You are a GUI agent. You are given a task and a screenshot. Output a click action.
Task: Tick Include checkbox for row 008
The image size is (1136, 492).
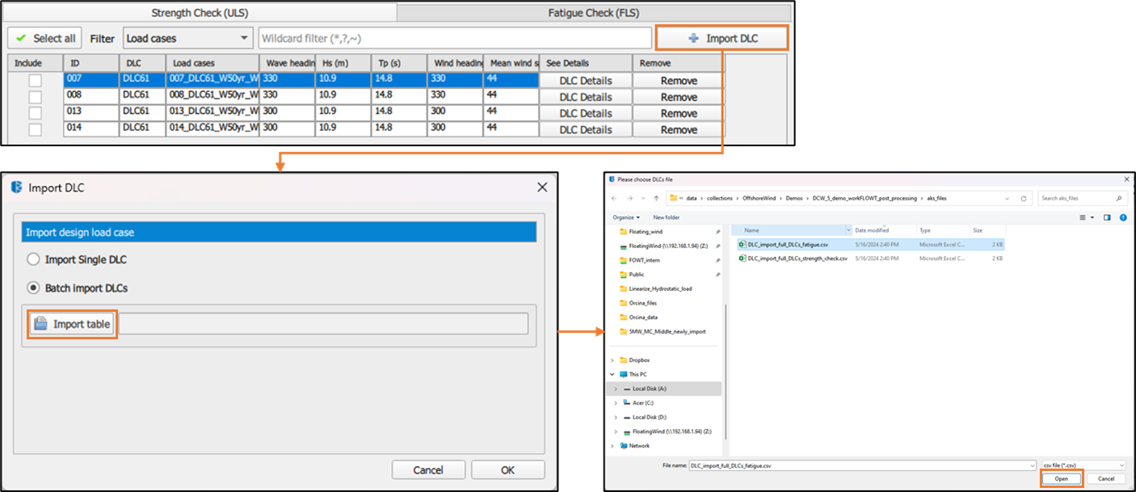[35, 97]
